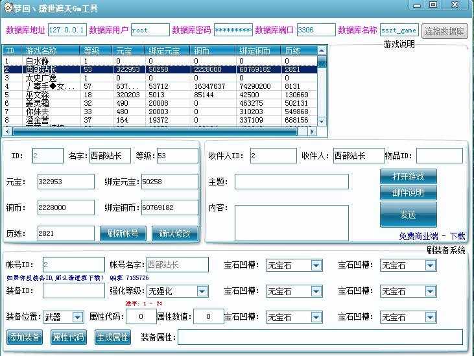Click the 收件人 field containing 西部站长
Image resolution: width=474 pixels, height=356 pixels.
[x=359, y=156]
